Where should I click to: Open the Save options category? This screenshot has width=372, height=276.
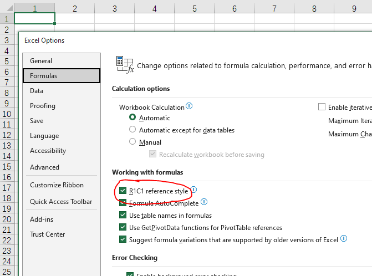62,121
